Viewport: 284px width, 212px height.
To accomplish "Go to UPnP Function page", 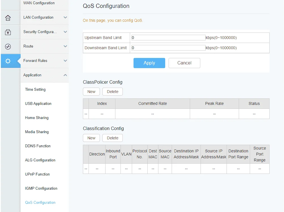I will click(37, 174).
